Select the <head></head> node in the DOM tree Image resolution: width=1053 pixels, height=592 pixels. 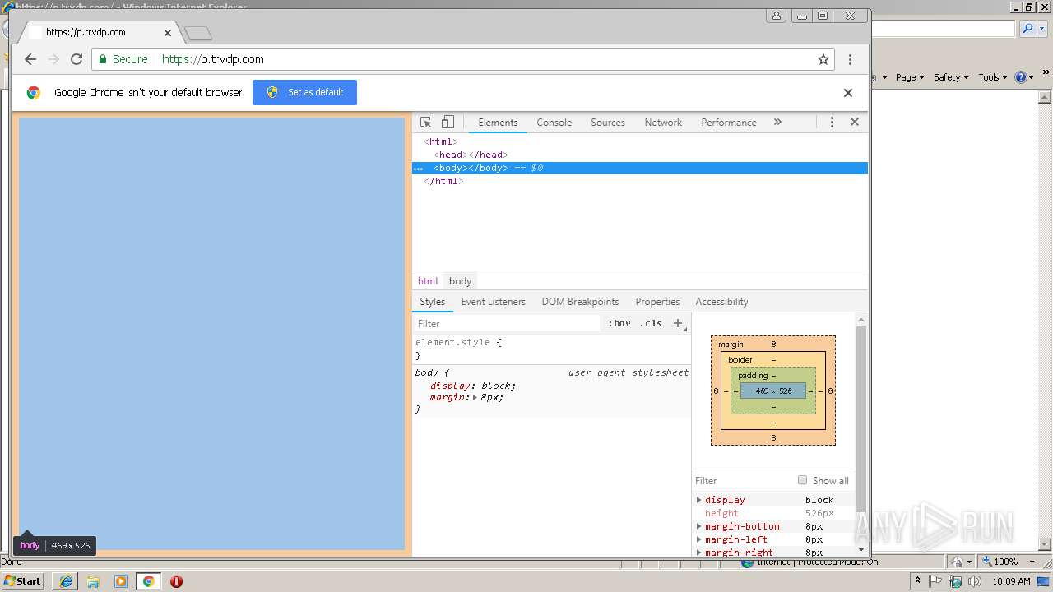(x=471, y=155)
